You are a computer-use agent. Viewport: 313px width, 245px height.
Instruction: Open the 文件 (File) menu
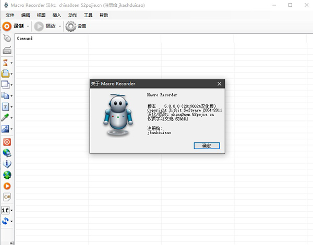[x=10, y=15]
